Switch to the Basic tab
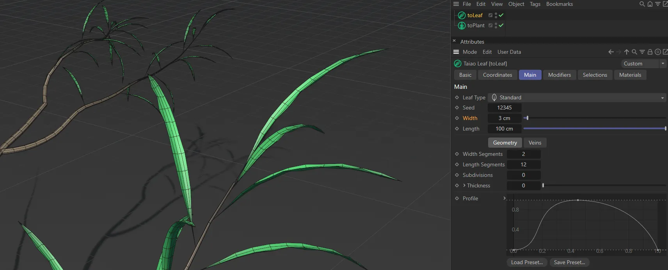The height and width of the screenshot is (270, 668). click(x=465, y=75)
